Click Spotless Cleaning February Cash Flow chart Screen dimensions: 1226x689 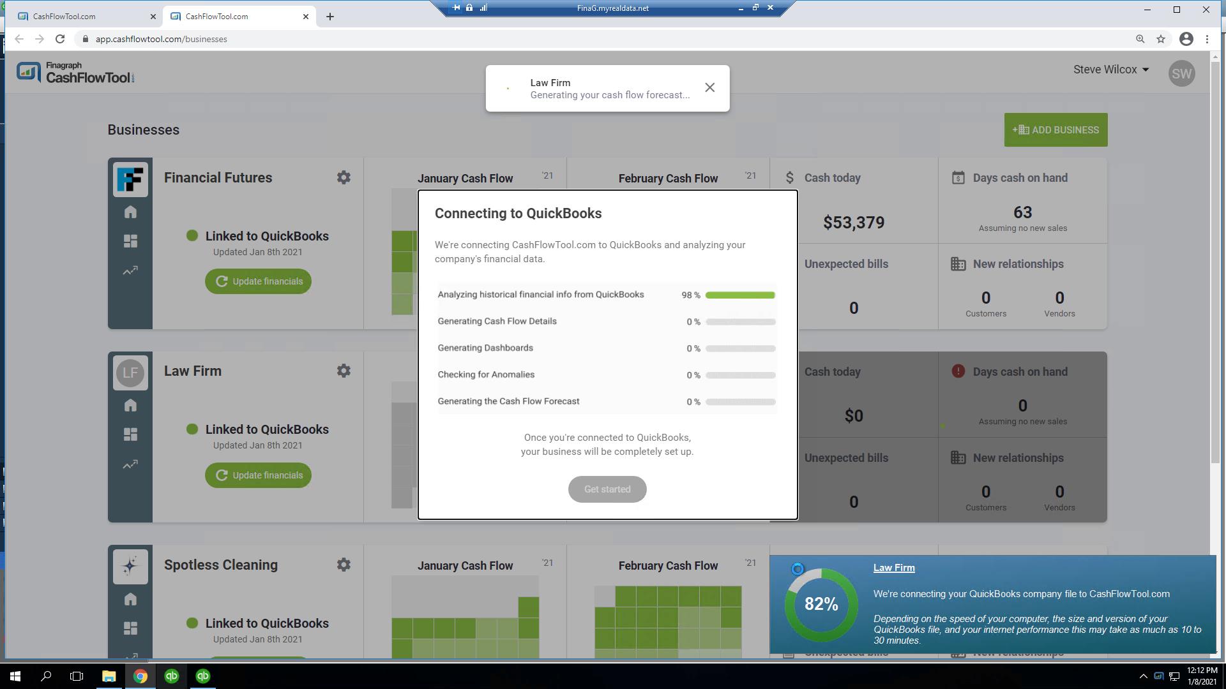(668, 622)
